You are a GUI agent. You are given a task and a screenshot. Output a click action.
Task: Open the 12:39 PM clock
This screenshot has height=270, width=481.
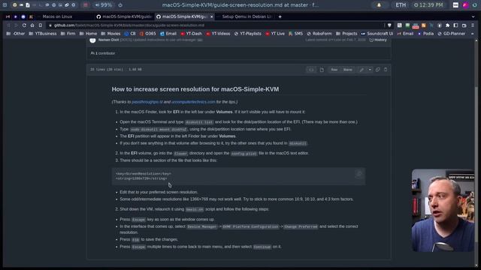(x=428, y=5)
